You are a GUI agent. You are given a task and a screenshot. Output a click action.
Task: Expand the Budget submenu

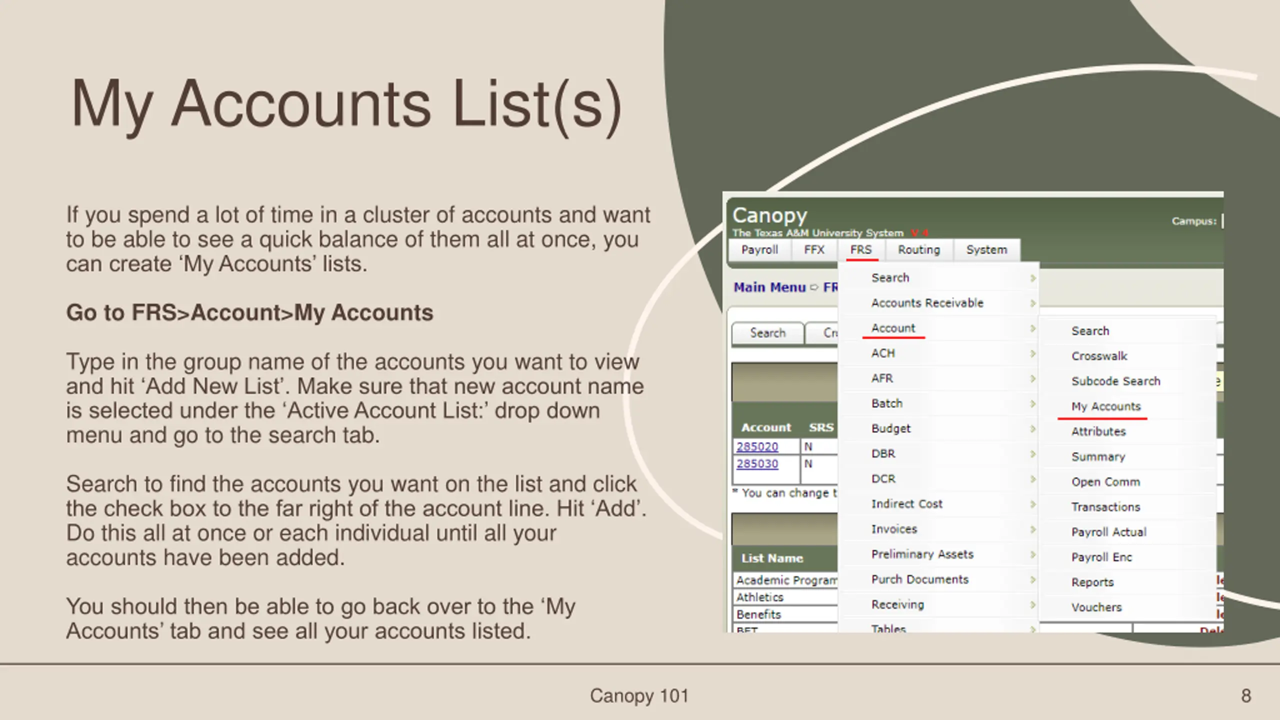(939, 428)
